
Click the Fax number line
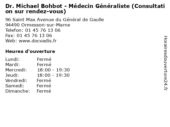pyautogui.click(x=29, y=35)
